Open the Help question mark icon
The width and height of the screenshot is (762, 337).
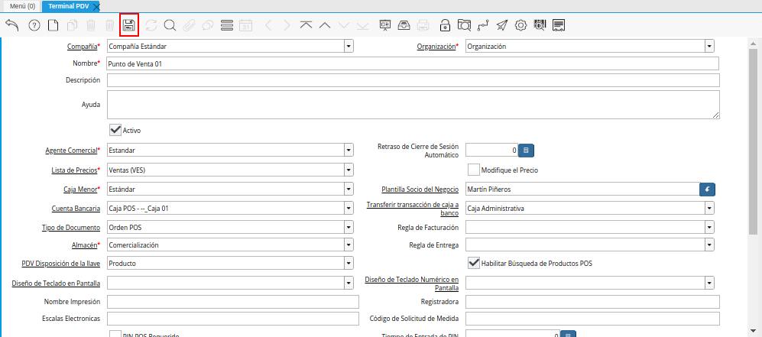(x=34, y=25)
